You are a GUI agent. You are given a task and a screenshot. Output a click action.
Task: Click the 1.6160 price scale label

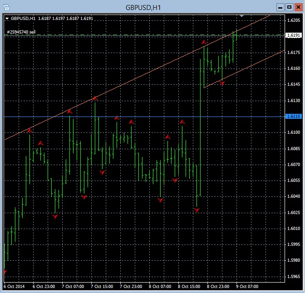pos(294,68)
